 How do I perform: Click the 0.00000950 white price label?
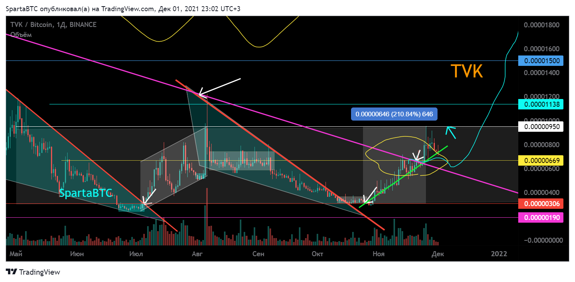point(541,126)
